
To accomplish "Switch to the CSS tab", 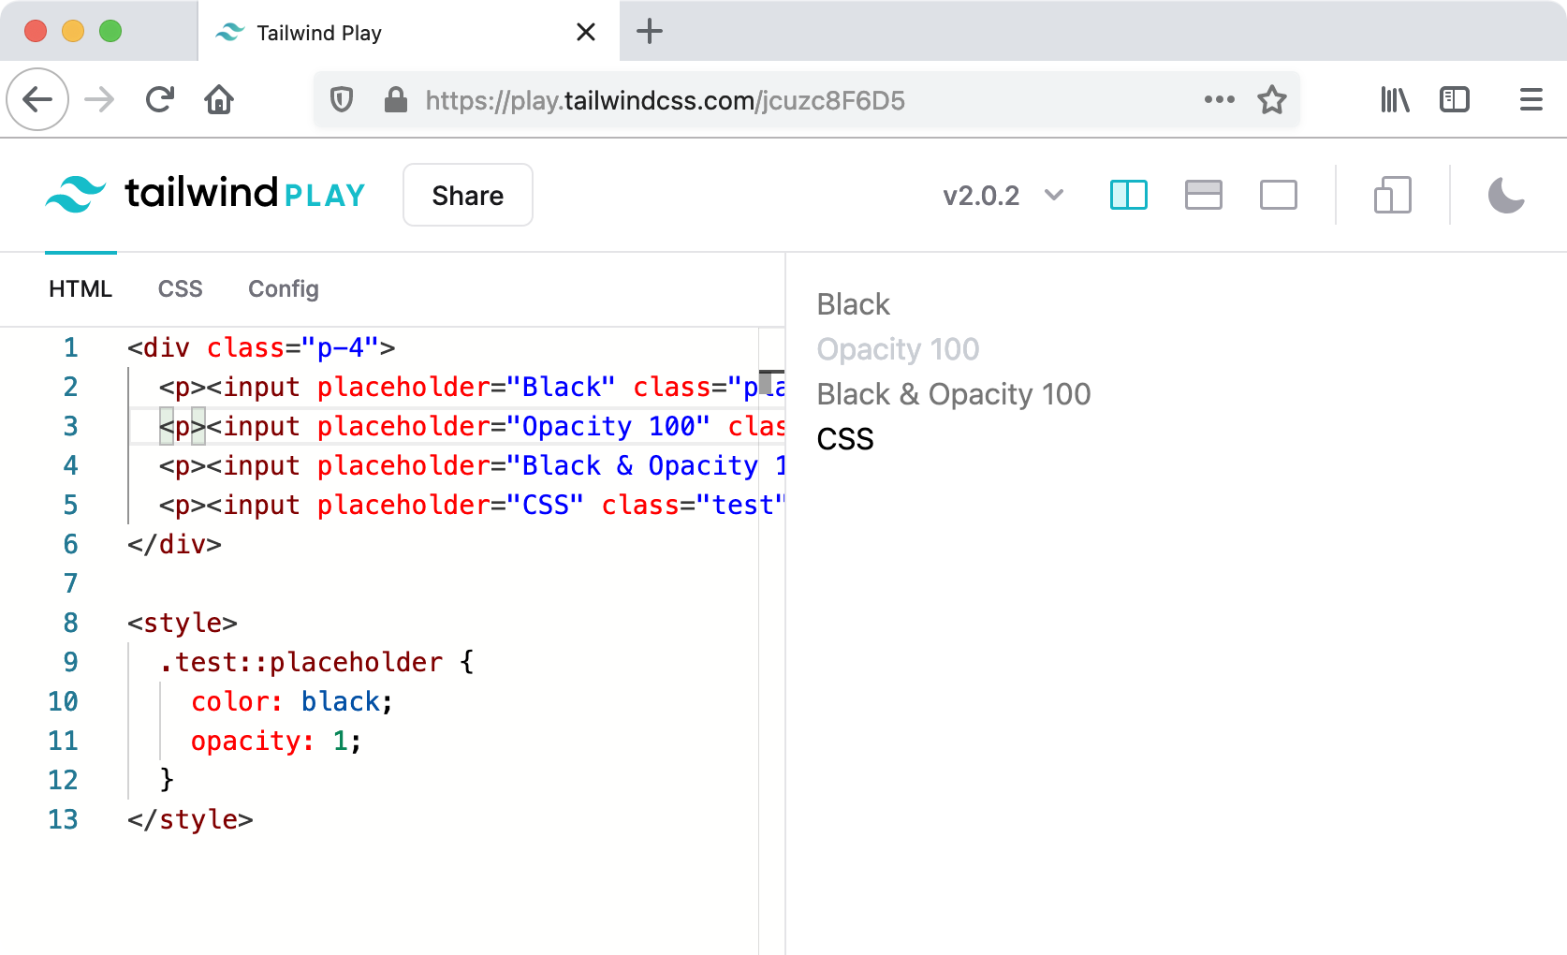I will pyautogui.click(x=180, y=288).
